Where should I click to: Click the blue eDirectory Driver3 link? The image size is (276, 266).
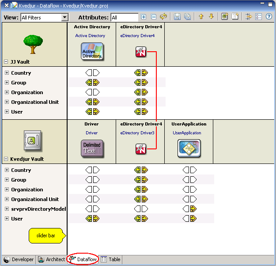(x=137, y=133)
